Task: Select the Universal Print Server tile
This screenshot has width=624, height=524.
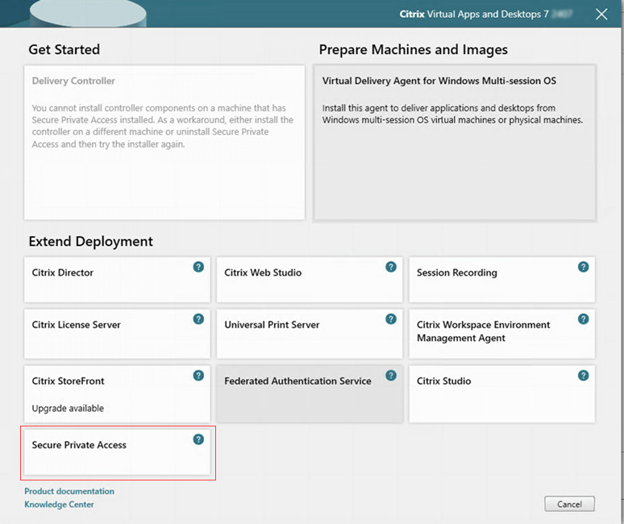Action: click(298, 335)
